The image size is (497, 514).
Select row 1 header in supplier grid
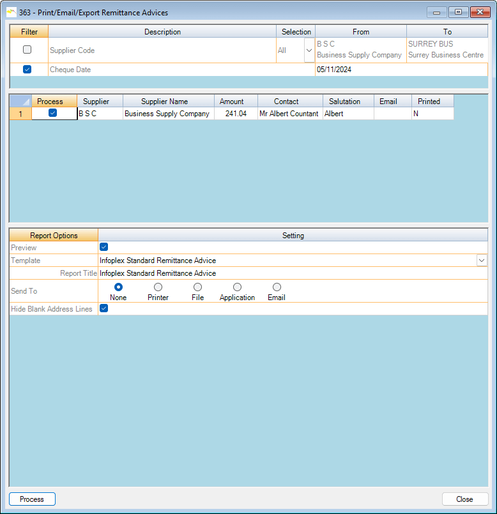(20, 113)
